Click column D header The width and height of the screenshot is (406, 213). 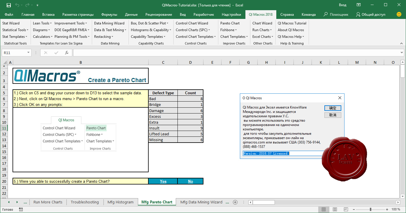[190, 62]
